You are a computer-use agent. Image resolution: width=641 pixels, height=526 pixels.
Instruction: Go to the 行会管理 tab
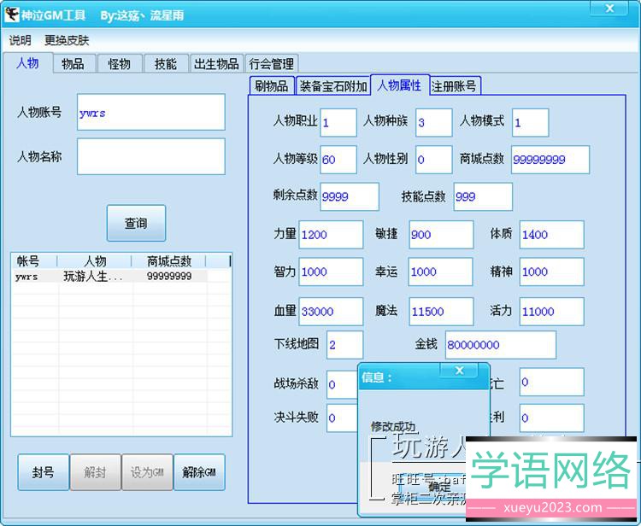pyautogui.click(x=271, y=64)
